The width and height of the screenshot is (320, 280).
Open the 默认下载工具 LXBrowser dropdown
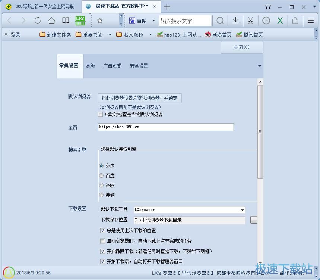tap(242, 209)
